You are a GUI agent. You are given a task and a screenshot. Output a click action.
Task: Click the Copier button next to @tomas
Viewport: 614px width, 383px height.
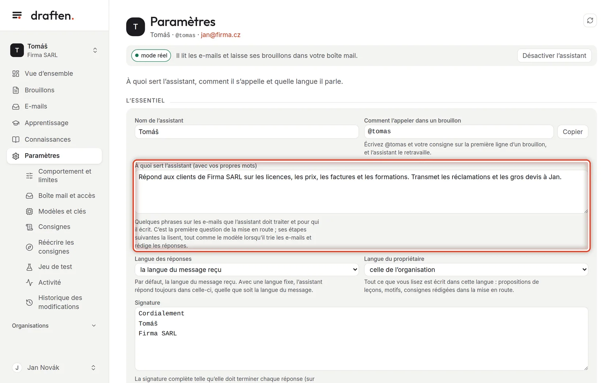(572, 132)
